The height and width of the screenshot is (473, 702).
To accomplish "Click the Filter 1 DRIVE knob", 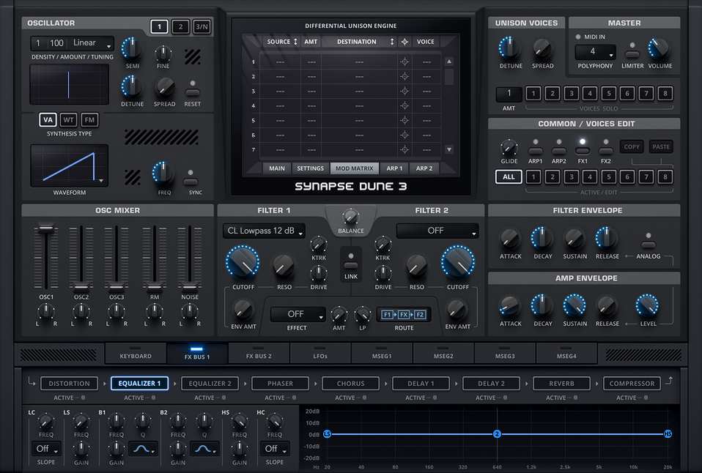I will tap(318, 273).
